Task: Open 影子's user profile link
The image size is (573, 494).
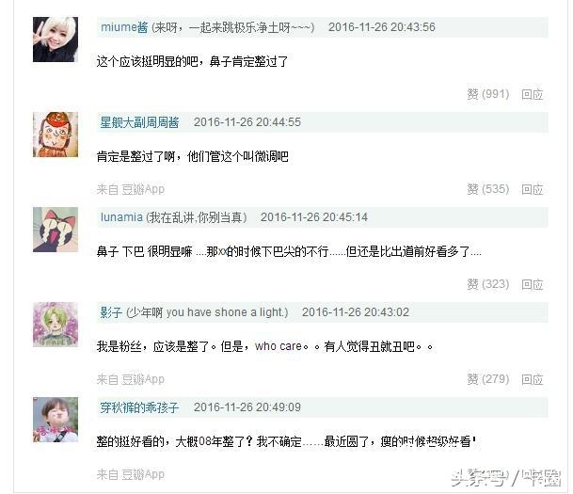Action: pyautogui.click(x=111, y=312)
